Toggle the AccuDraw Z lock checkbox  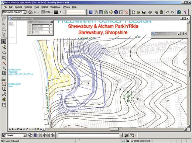[x=51, y=32]
